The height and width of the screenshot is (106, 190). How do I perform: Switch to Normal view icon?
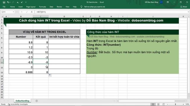point(153,104)
